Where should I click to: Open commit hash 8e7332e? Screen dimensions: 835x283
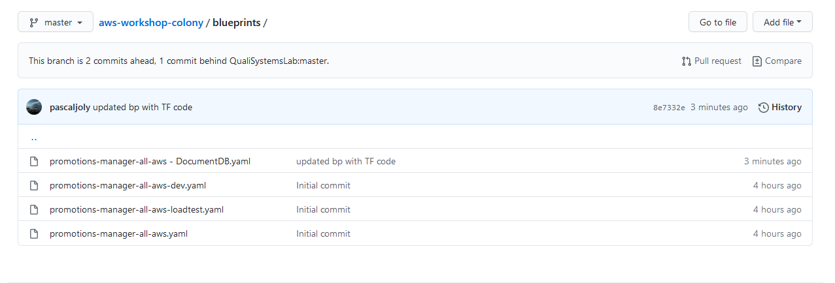point(669,107)
